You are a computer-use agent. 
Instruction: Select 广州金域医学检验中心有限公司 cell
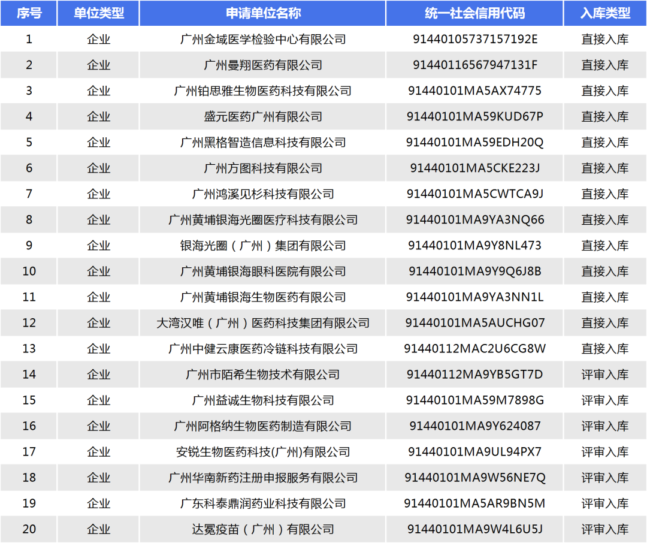click(x=263, y=39)
